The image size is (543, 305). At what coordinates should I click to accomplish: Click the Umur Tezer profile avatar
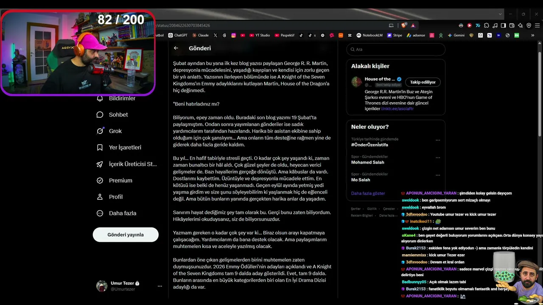(102, 286)
